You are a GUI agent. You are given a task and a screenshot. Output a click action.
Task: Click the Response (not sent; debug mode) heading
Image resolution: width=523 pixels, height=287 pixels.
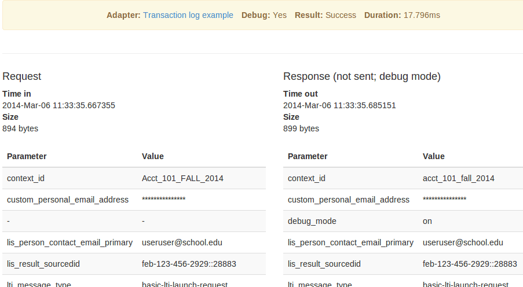click(362, 76)
